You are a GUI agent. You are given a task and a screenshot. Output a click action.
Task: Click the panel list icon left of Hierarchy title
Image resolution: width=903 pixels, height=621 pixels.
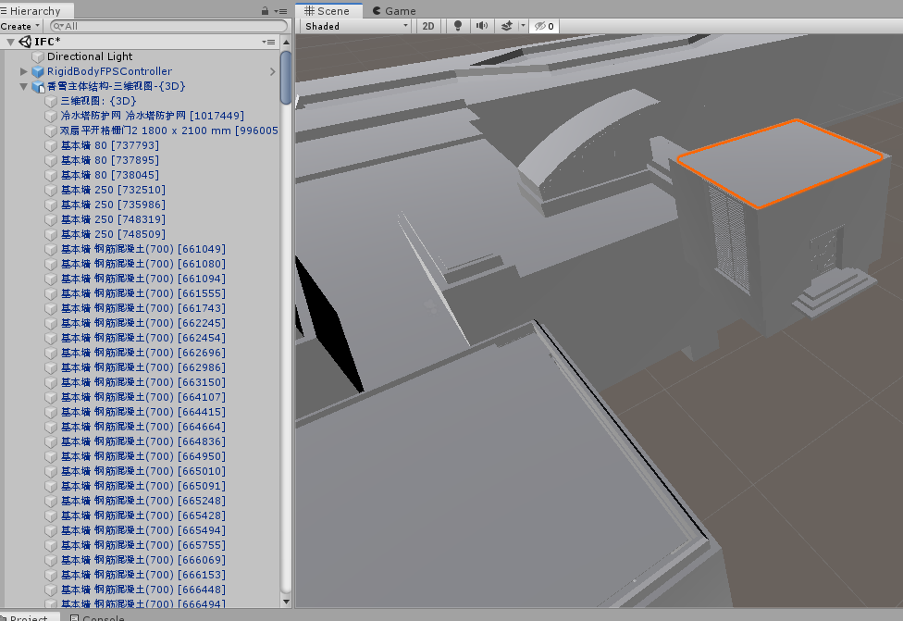[x=6, y=10]
